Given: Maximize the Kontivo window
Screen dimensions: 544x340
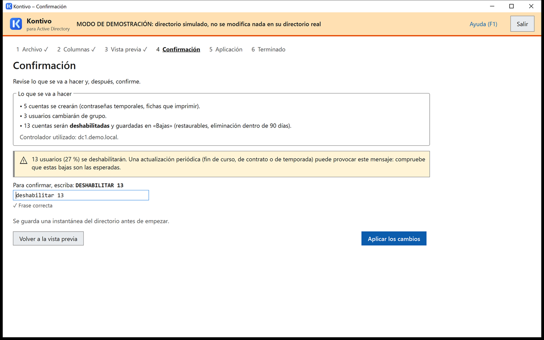Looking at the screenshot, I should [x=512, y=6].
